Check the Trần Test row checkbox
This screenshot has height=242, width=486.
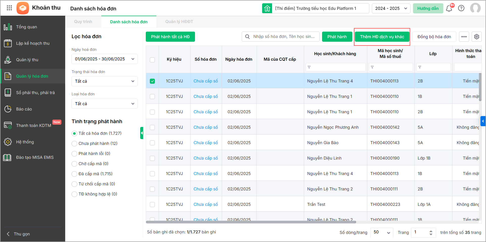point(152,205)
